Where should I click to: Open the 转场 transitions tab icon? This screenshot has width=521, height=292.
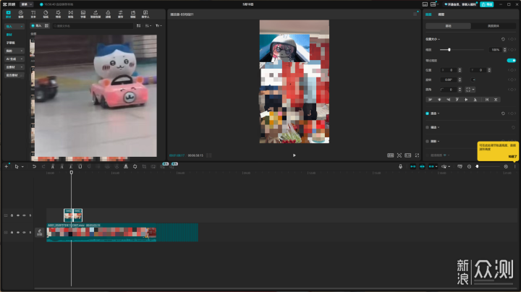pyautogui.click(x=70, y=14)
